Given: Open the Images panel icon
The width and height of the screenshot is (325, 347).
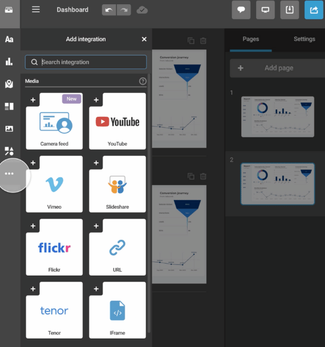Looking at the screenshot, I should click(x=9, y=129).
